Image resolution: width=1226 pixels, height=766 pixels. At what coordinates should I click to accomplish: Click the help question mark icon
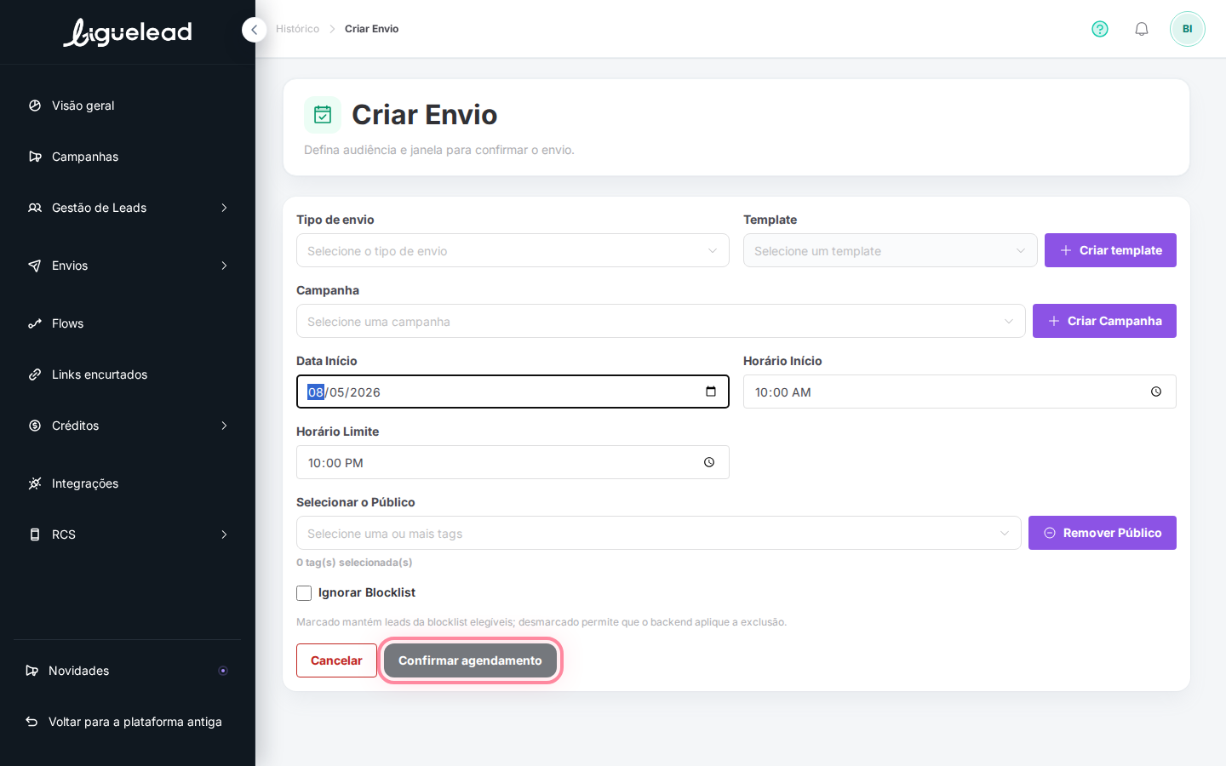point(1100,29)
